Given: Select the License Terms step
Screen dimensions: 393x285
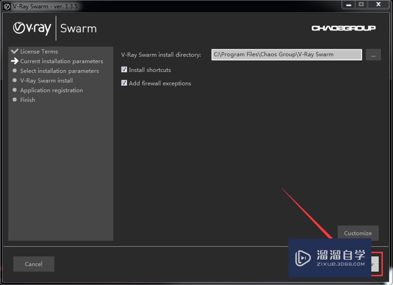Looking at the screenshot, I should pyautogui.click(x=39, y=52).
